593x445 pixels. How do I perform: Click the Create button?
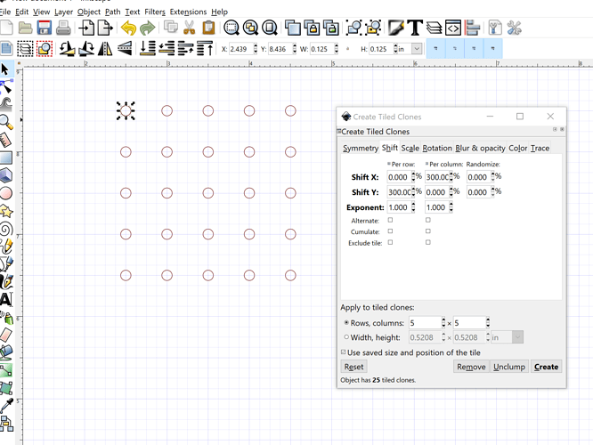click(x=546, y=367)
